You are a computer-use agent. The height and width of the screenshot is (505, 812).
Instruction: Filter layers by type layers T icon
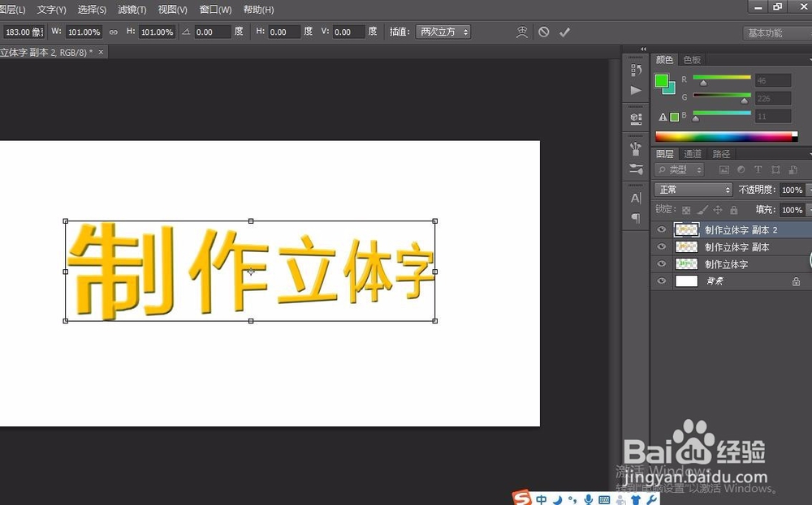(758, 169)
